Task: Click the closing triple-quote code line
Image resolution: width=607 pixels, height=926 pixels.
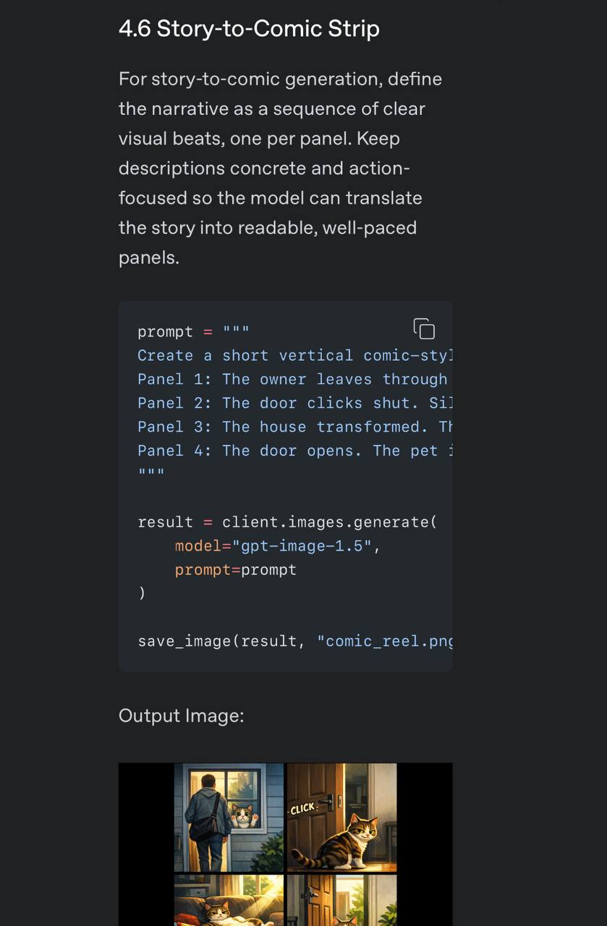Action: [x=151, y=474]
